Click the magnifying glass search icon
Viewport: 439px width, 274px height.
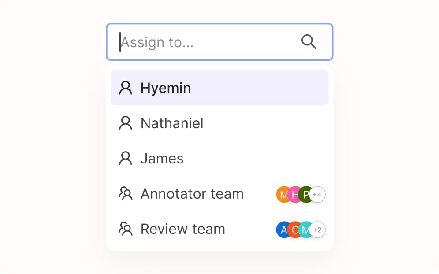309,42
